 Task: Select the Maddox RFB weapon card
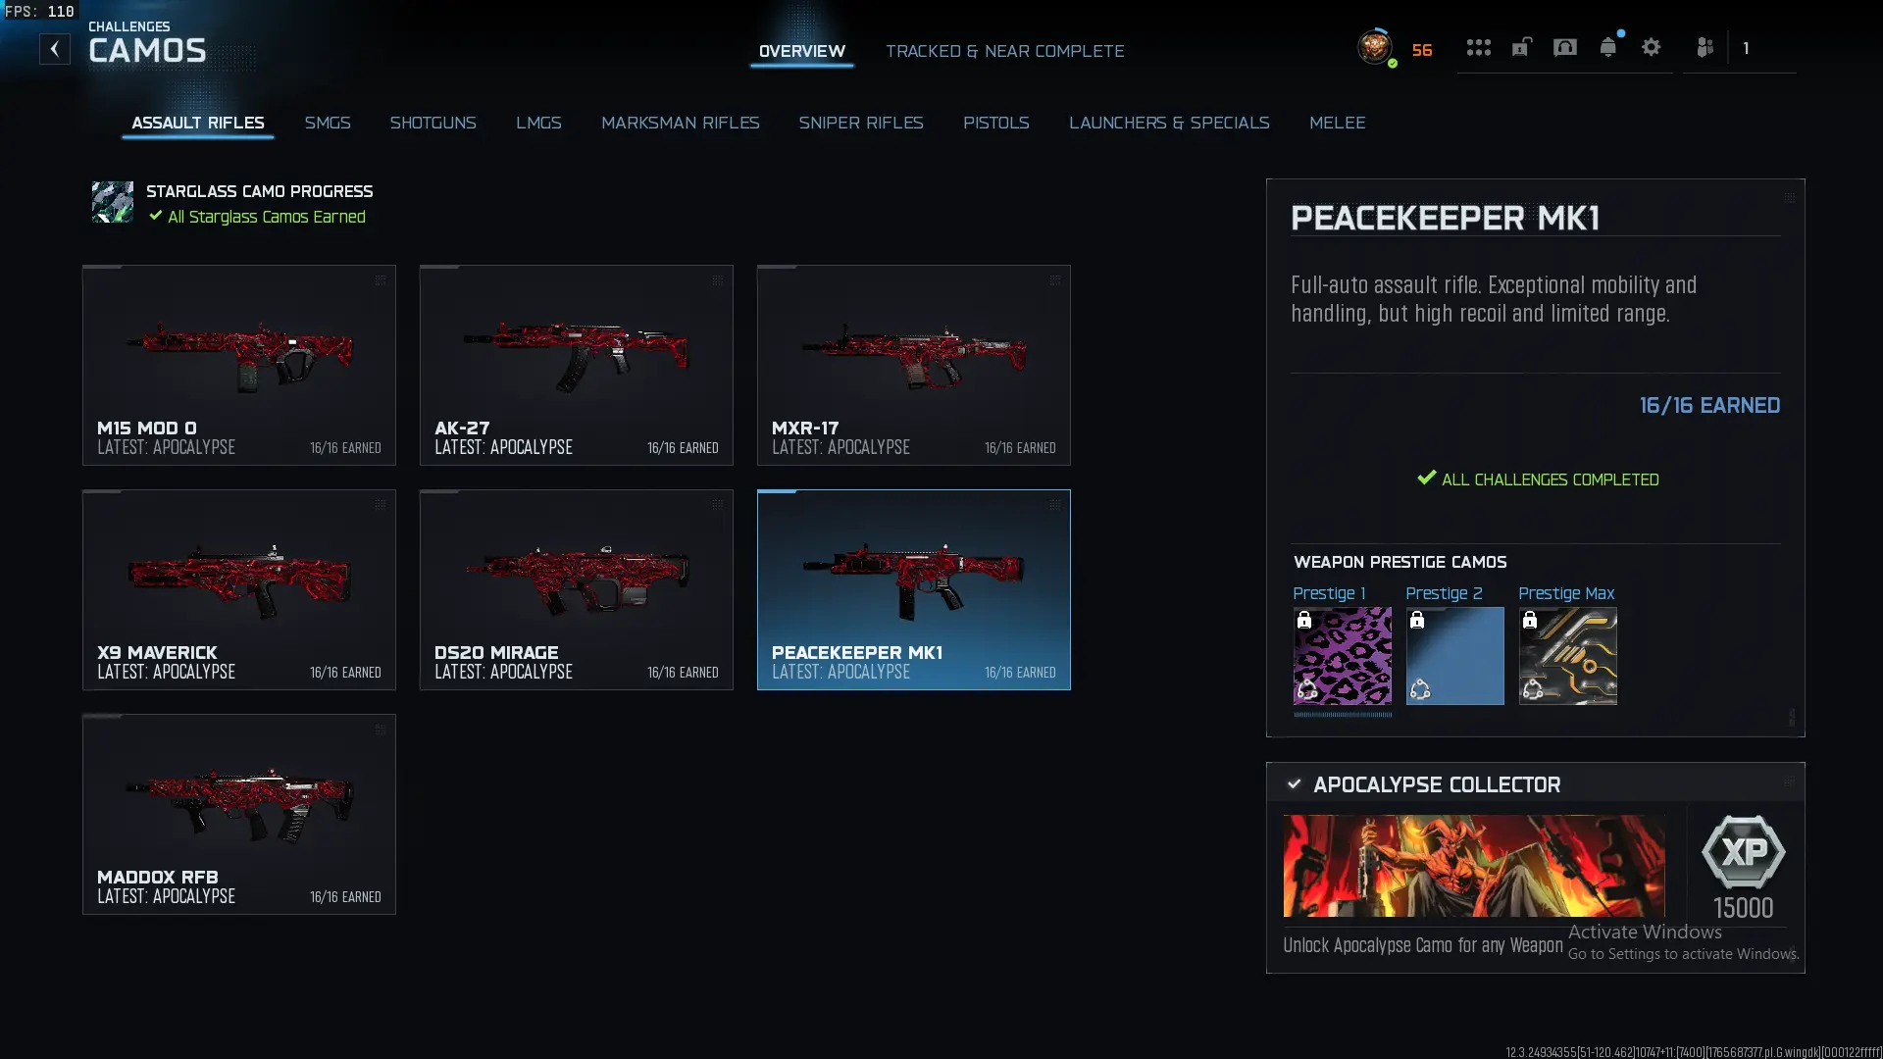coord(239,814)
